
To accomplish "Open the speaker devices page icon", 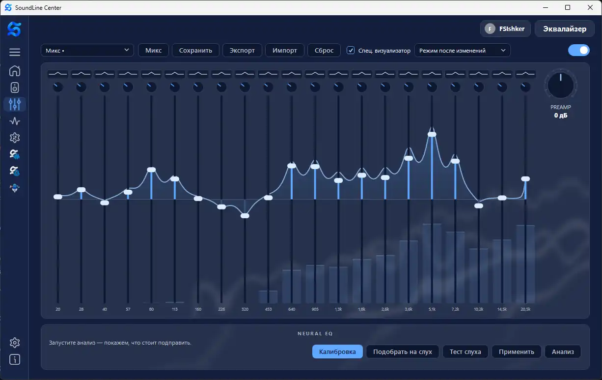I will tap(15, 88).
